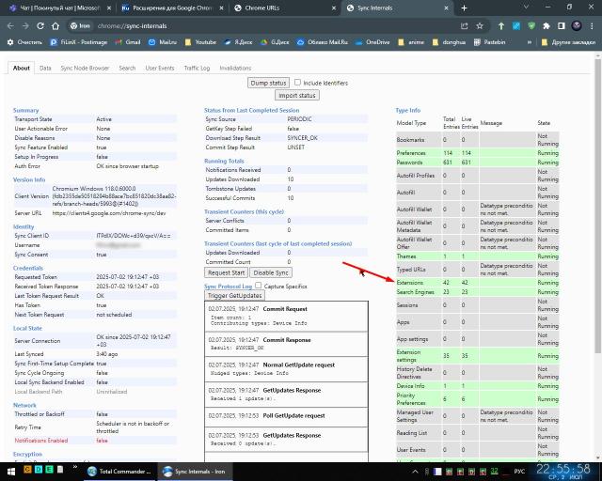Click the Trigger GetUpdates button
Image resolution: width=602 pixels, height=481 pixels.
(234, 295)
